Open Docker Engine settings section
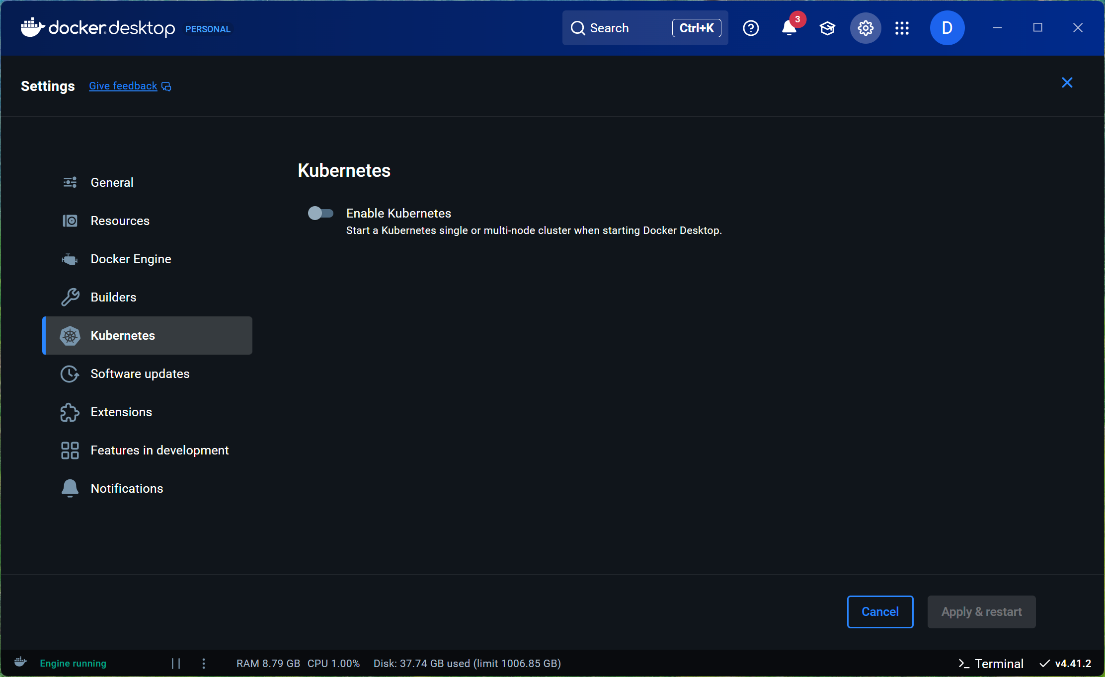Viewport: 1105px width, 677px height. [x=148, y=259]
